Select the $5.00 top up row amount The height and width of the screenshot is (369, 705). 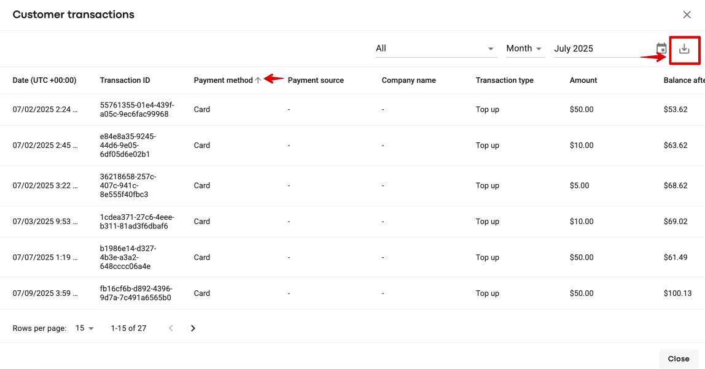point(580,185)
